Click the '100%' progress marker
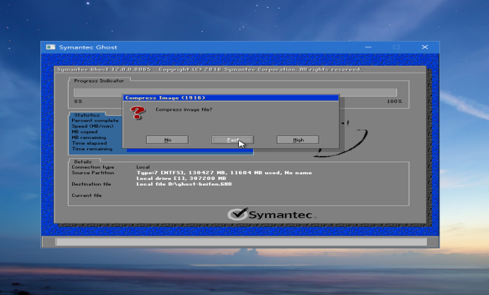Viewport: 489px width, 295px height. (394, 102)
